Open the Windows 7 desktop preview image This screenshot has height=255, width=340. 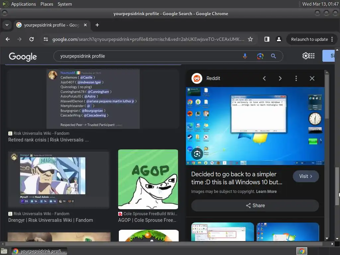[x=255, y=126]
